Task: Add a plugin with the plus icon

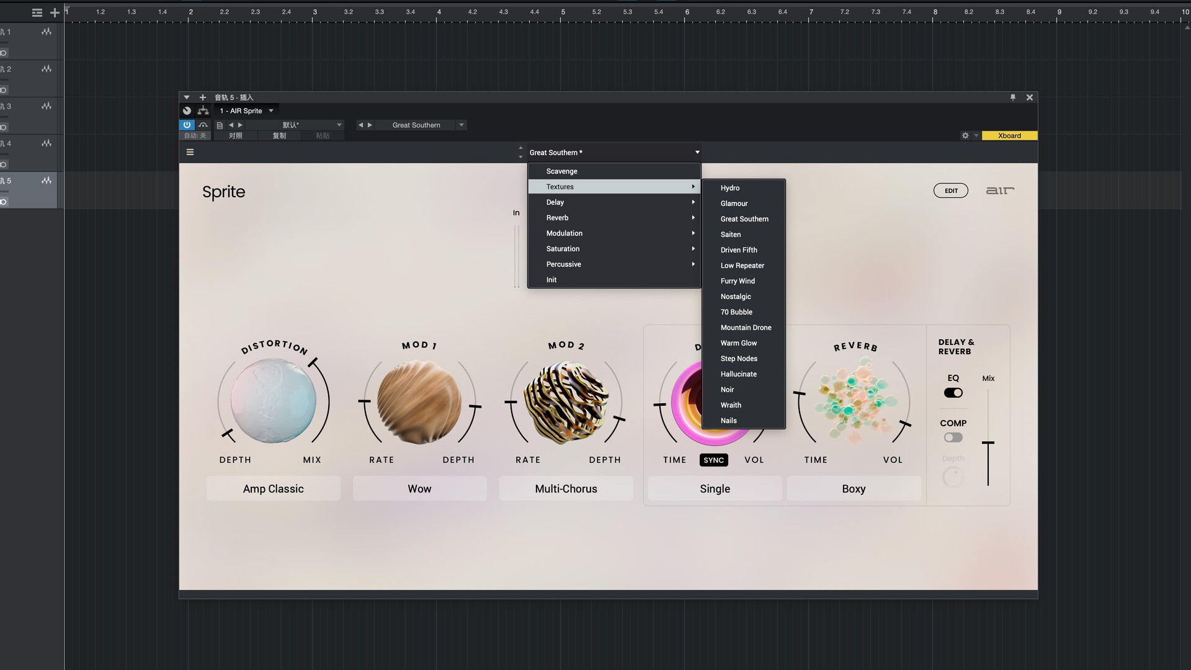Action: coord(203,97)
